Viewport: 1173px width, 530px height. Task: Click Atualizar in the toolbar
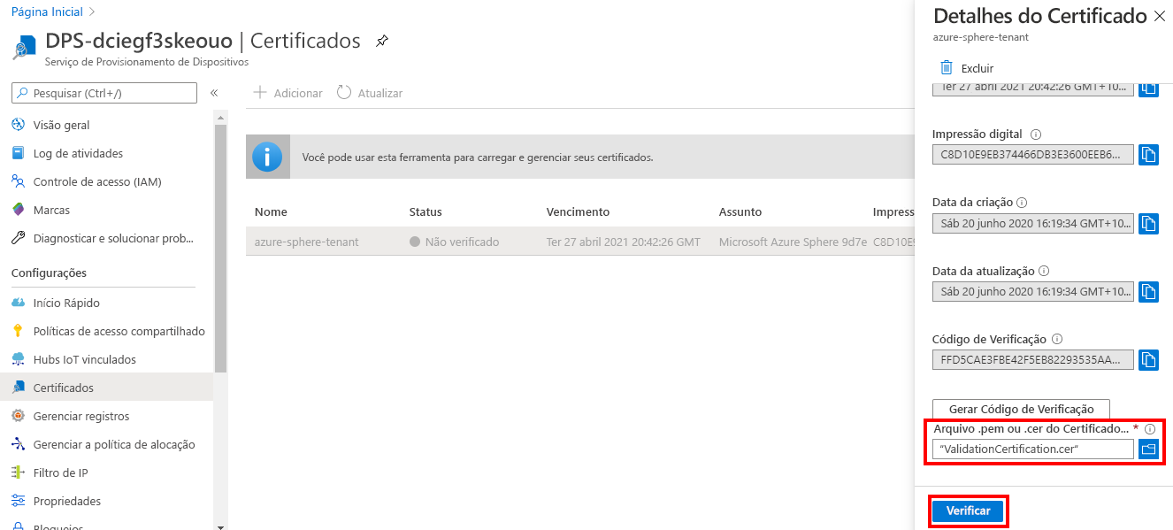pos(370,93)
